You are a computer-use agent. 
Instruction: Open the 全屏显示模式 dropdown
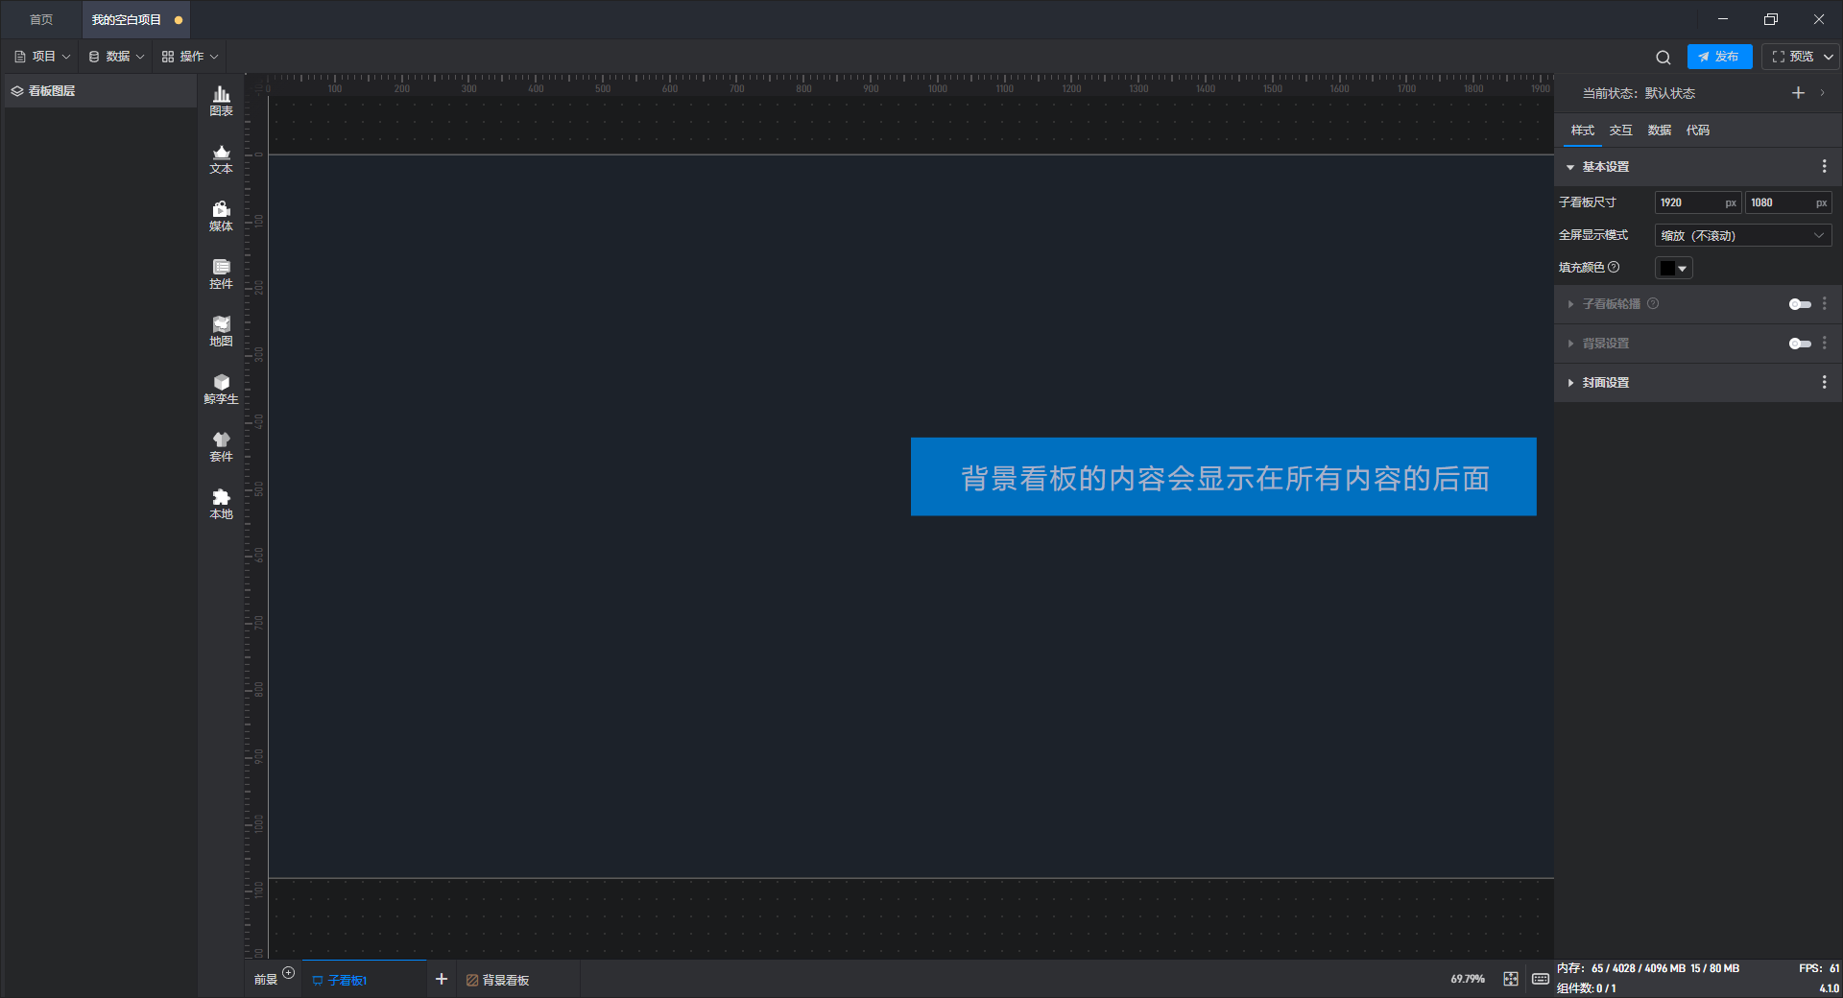point(1743,235)
